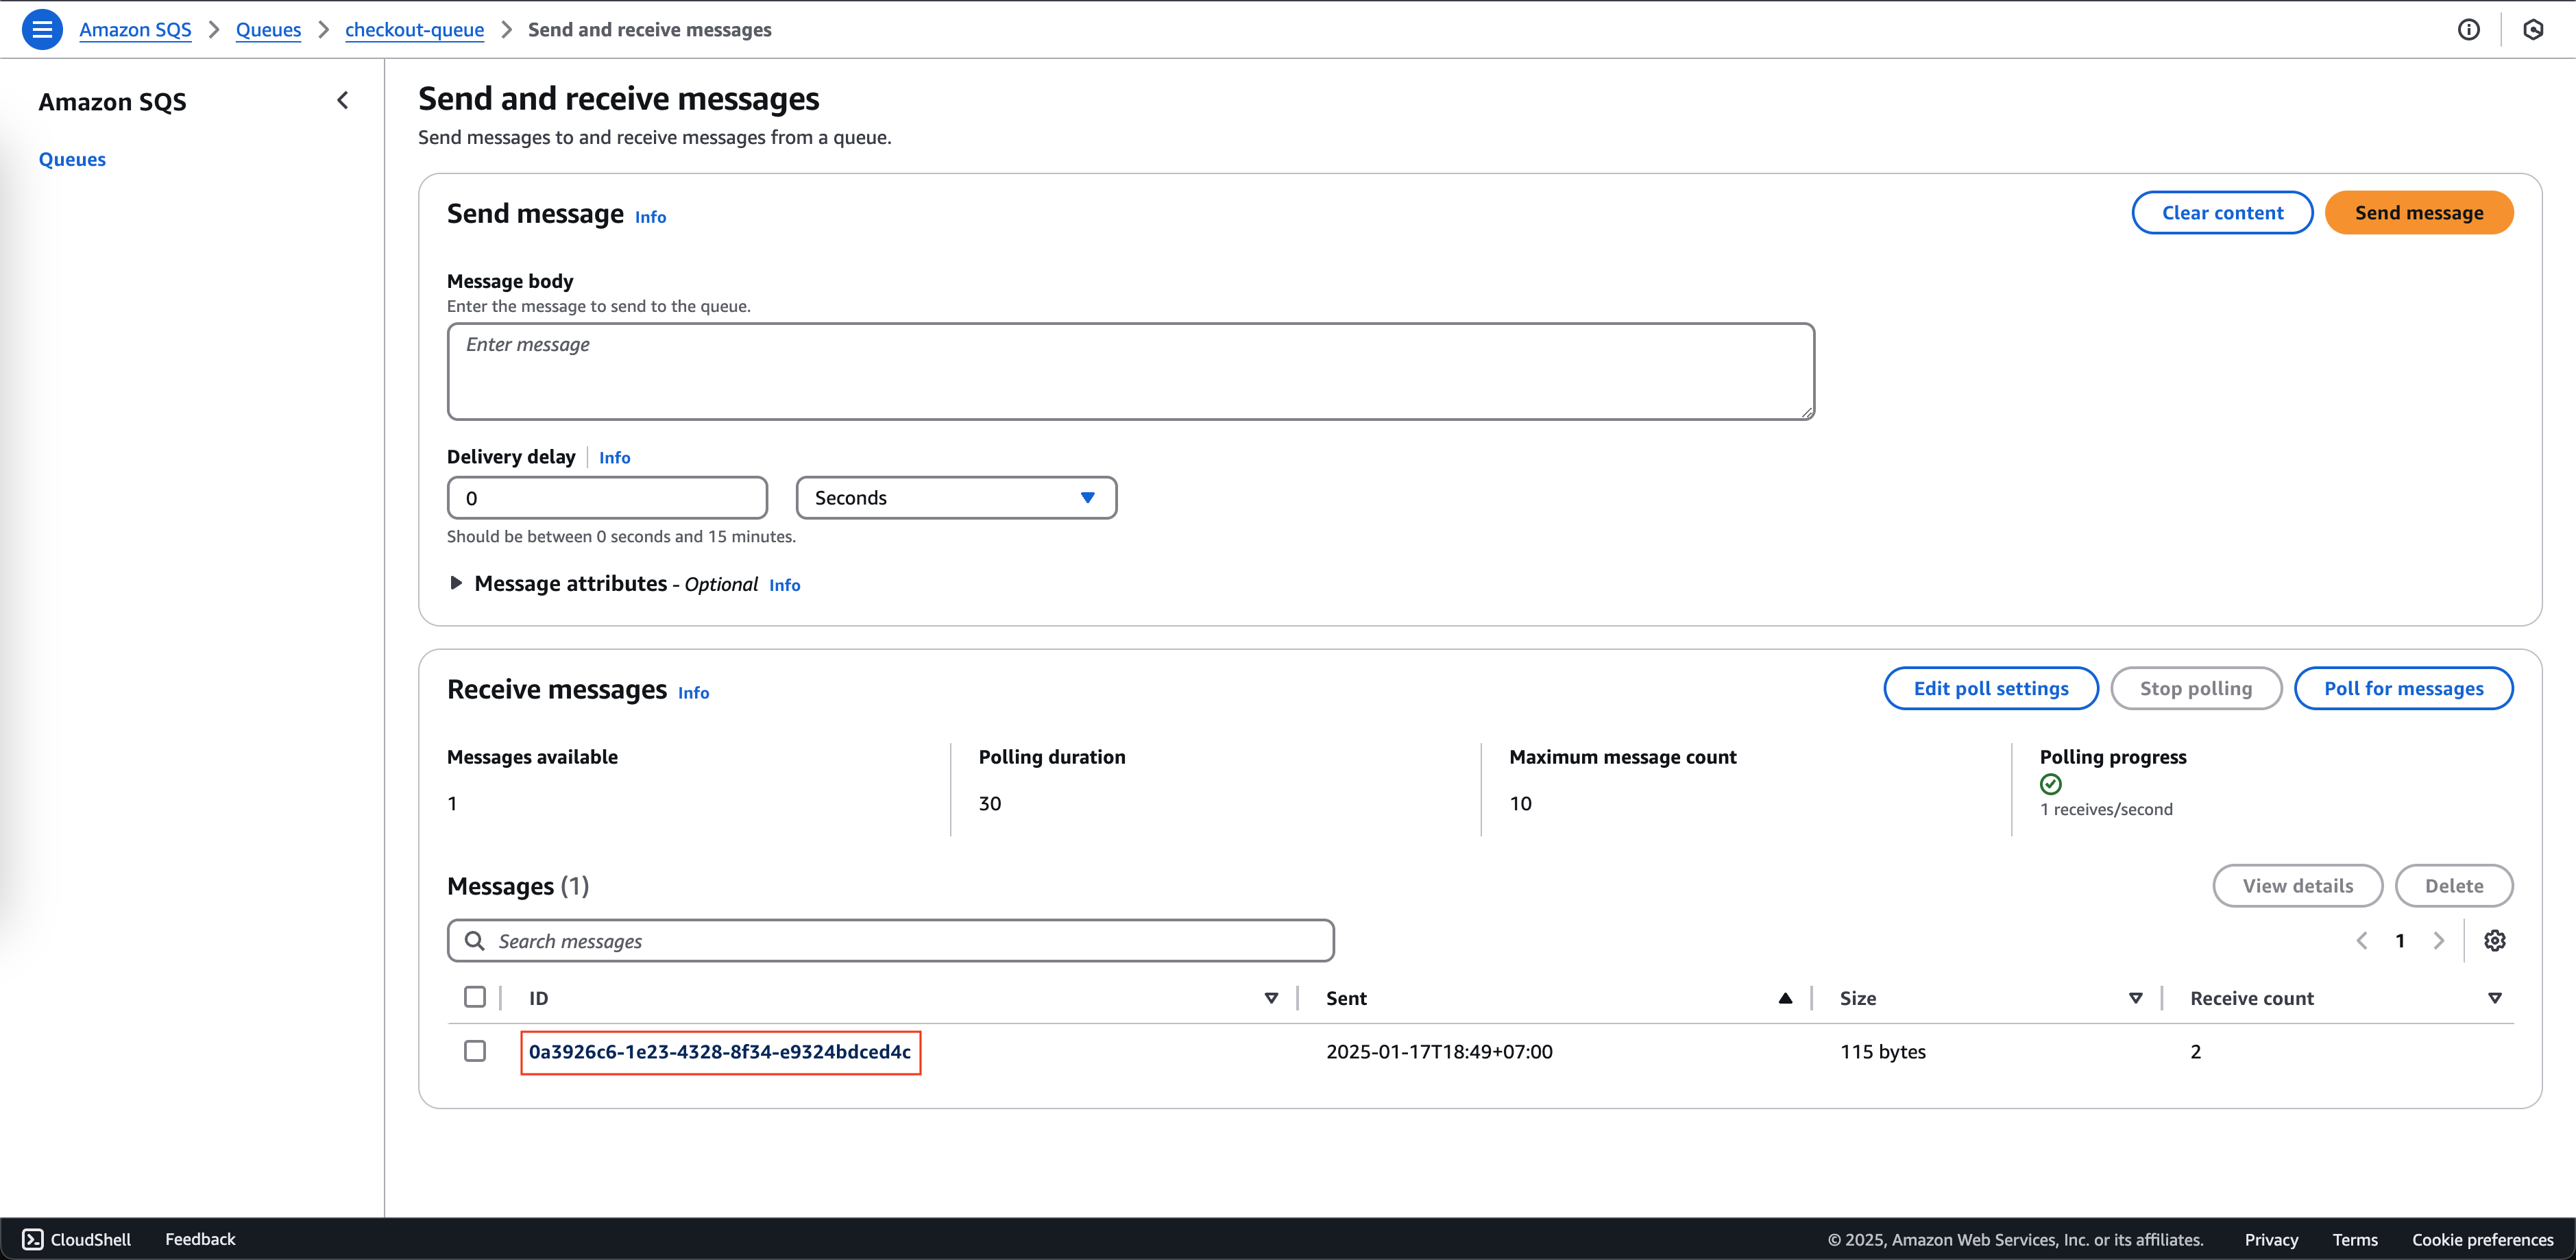
Task: Select the message 0a3926c6 row checkbox
Action: click(x=475, y=1051)
